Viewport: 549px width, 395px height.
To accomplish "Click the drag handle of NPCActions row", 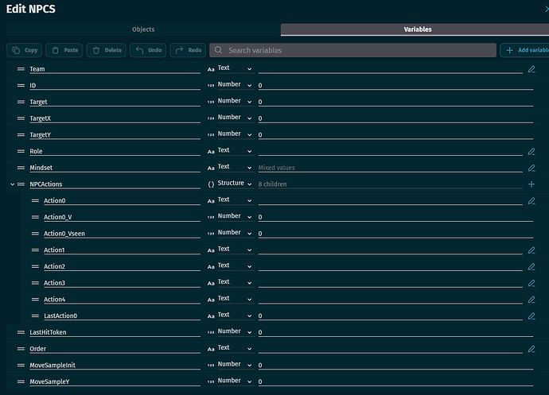I will point(21,184).
